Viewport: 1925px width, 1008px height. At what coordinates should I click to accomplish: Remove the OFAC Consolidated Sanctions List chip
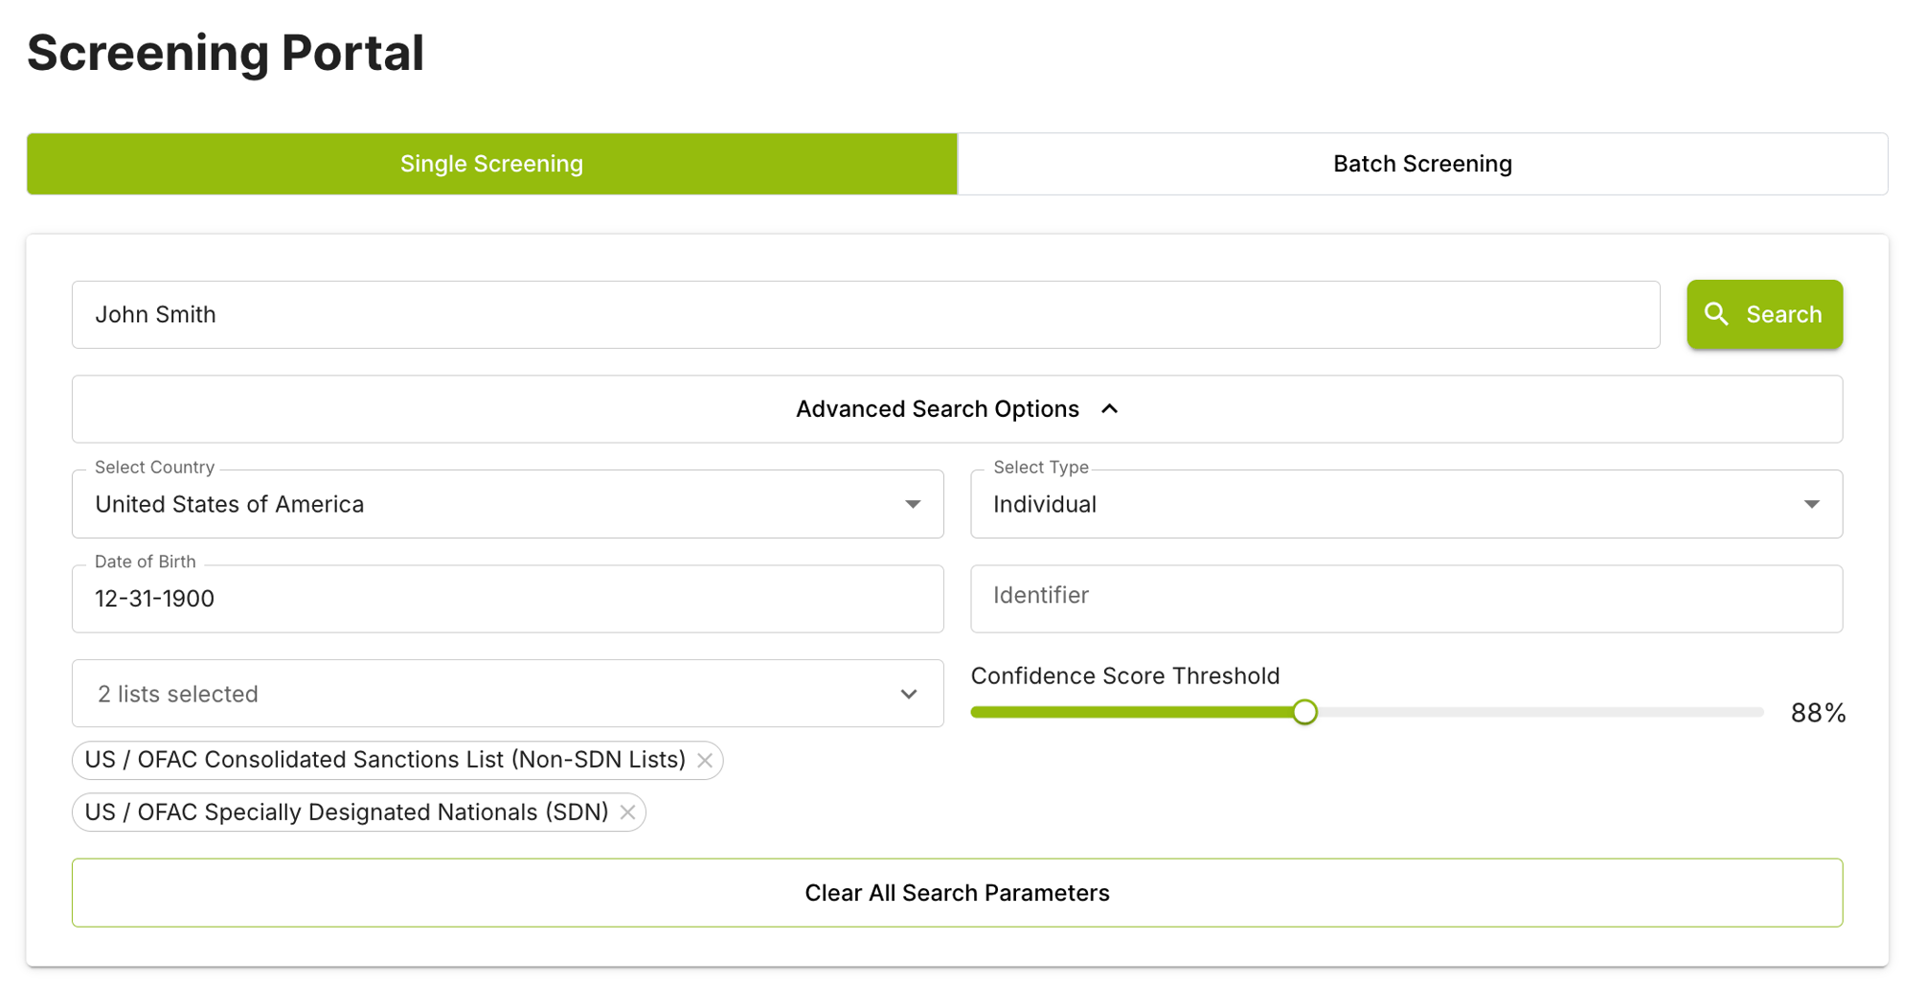(x=705, y=761)
